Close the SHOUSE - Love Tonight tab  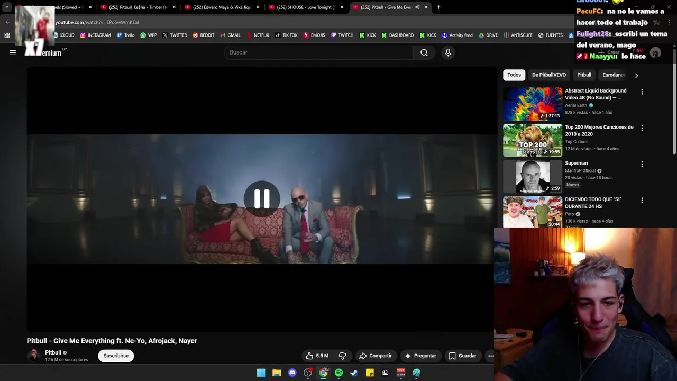[342, 7]
